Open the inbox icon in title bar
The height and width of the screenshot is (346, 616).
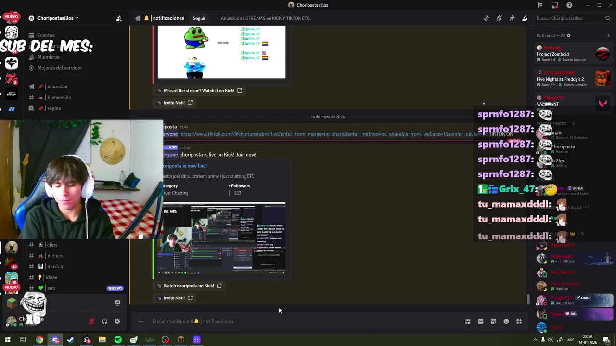pos(555,5)
